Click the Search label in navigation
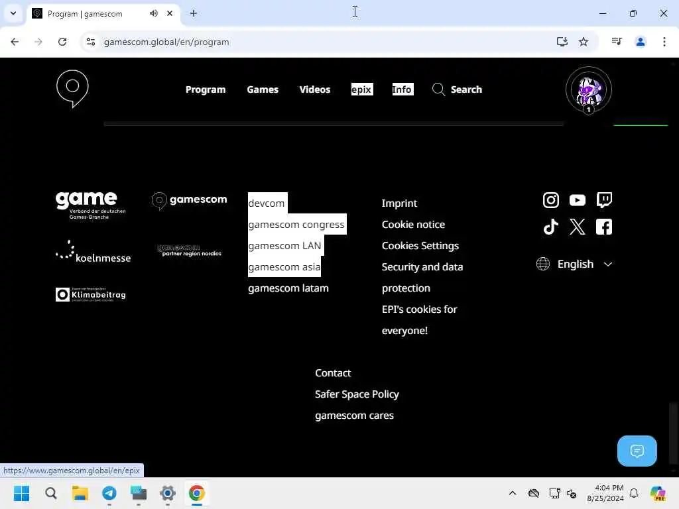Image resolution: width=679 pixels, height=509 pixels. click(x=466, y=89)
